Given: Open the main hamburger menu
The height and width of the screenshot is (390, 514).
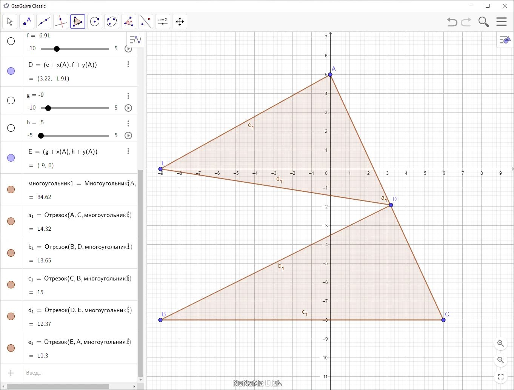Looking at the screenshot, I should [x=502, y=22].
